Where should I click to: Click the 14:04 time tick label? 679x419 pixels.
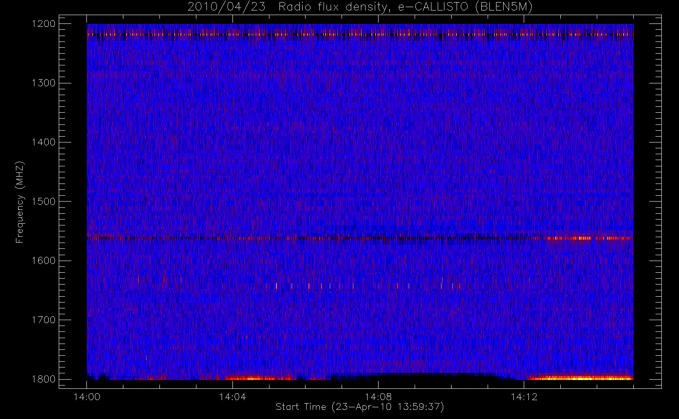coord(232,397)
